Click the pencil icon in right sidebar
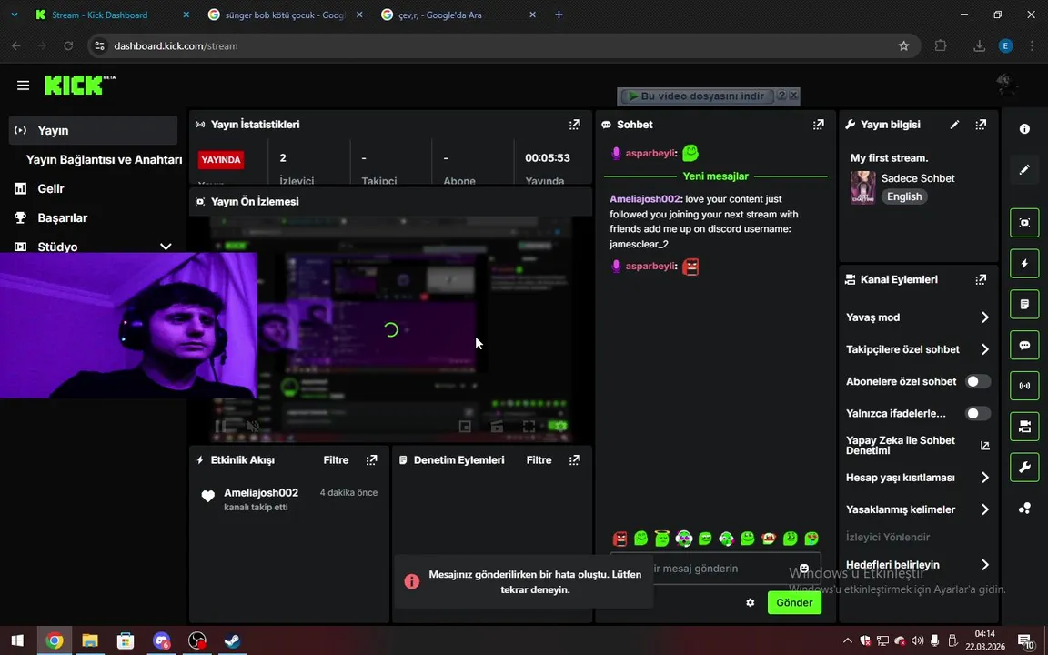Viewport: 1048px width, 655px height. click(1024, 170)
